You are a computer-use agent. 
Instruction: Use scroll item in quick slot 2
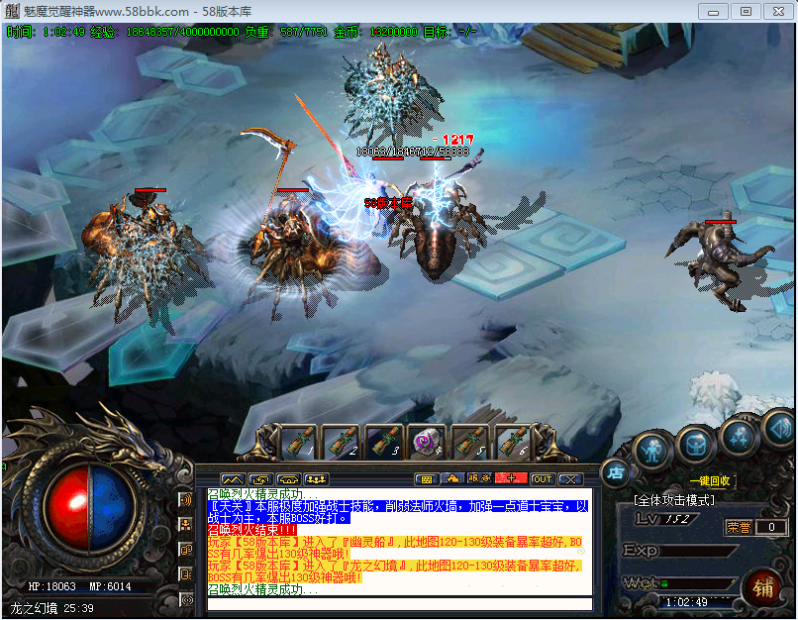(x=343, y=441)
